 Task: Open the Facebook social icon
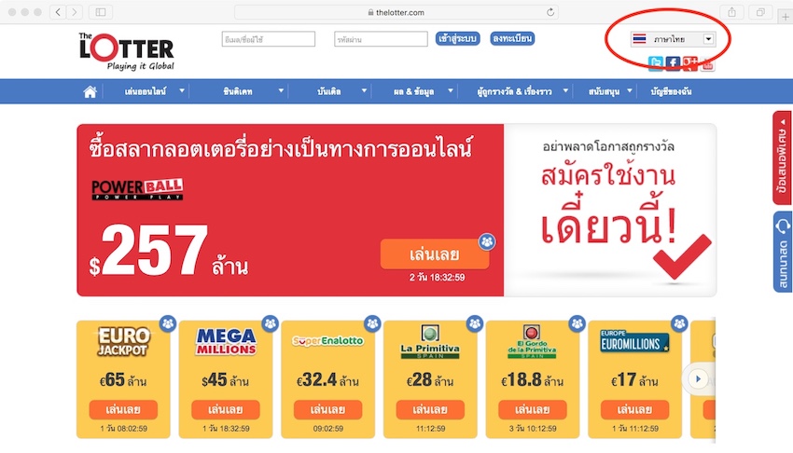pos(673,63)
